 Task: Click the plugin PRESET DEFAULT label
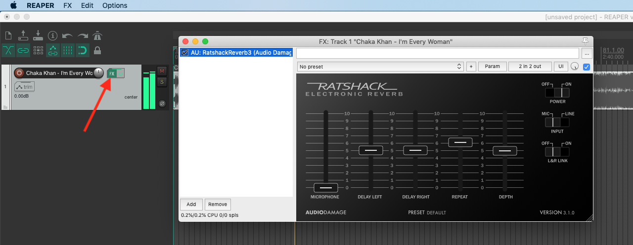[427, 212]
